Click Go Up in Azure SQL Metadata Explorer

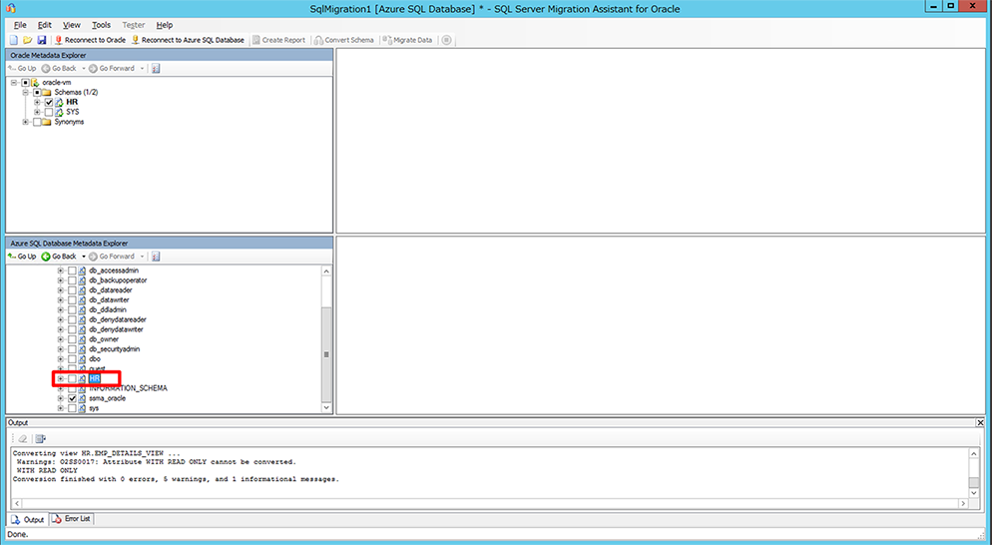tap(22, 257)
